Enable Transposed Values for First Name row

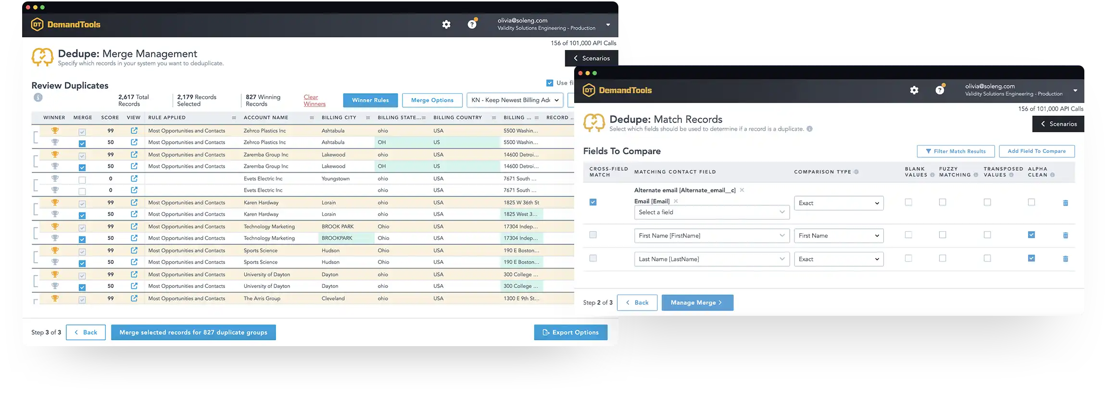[x=987, y=235]
